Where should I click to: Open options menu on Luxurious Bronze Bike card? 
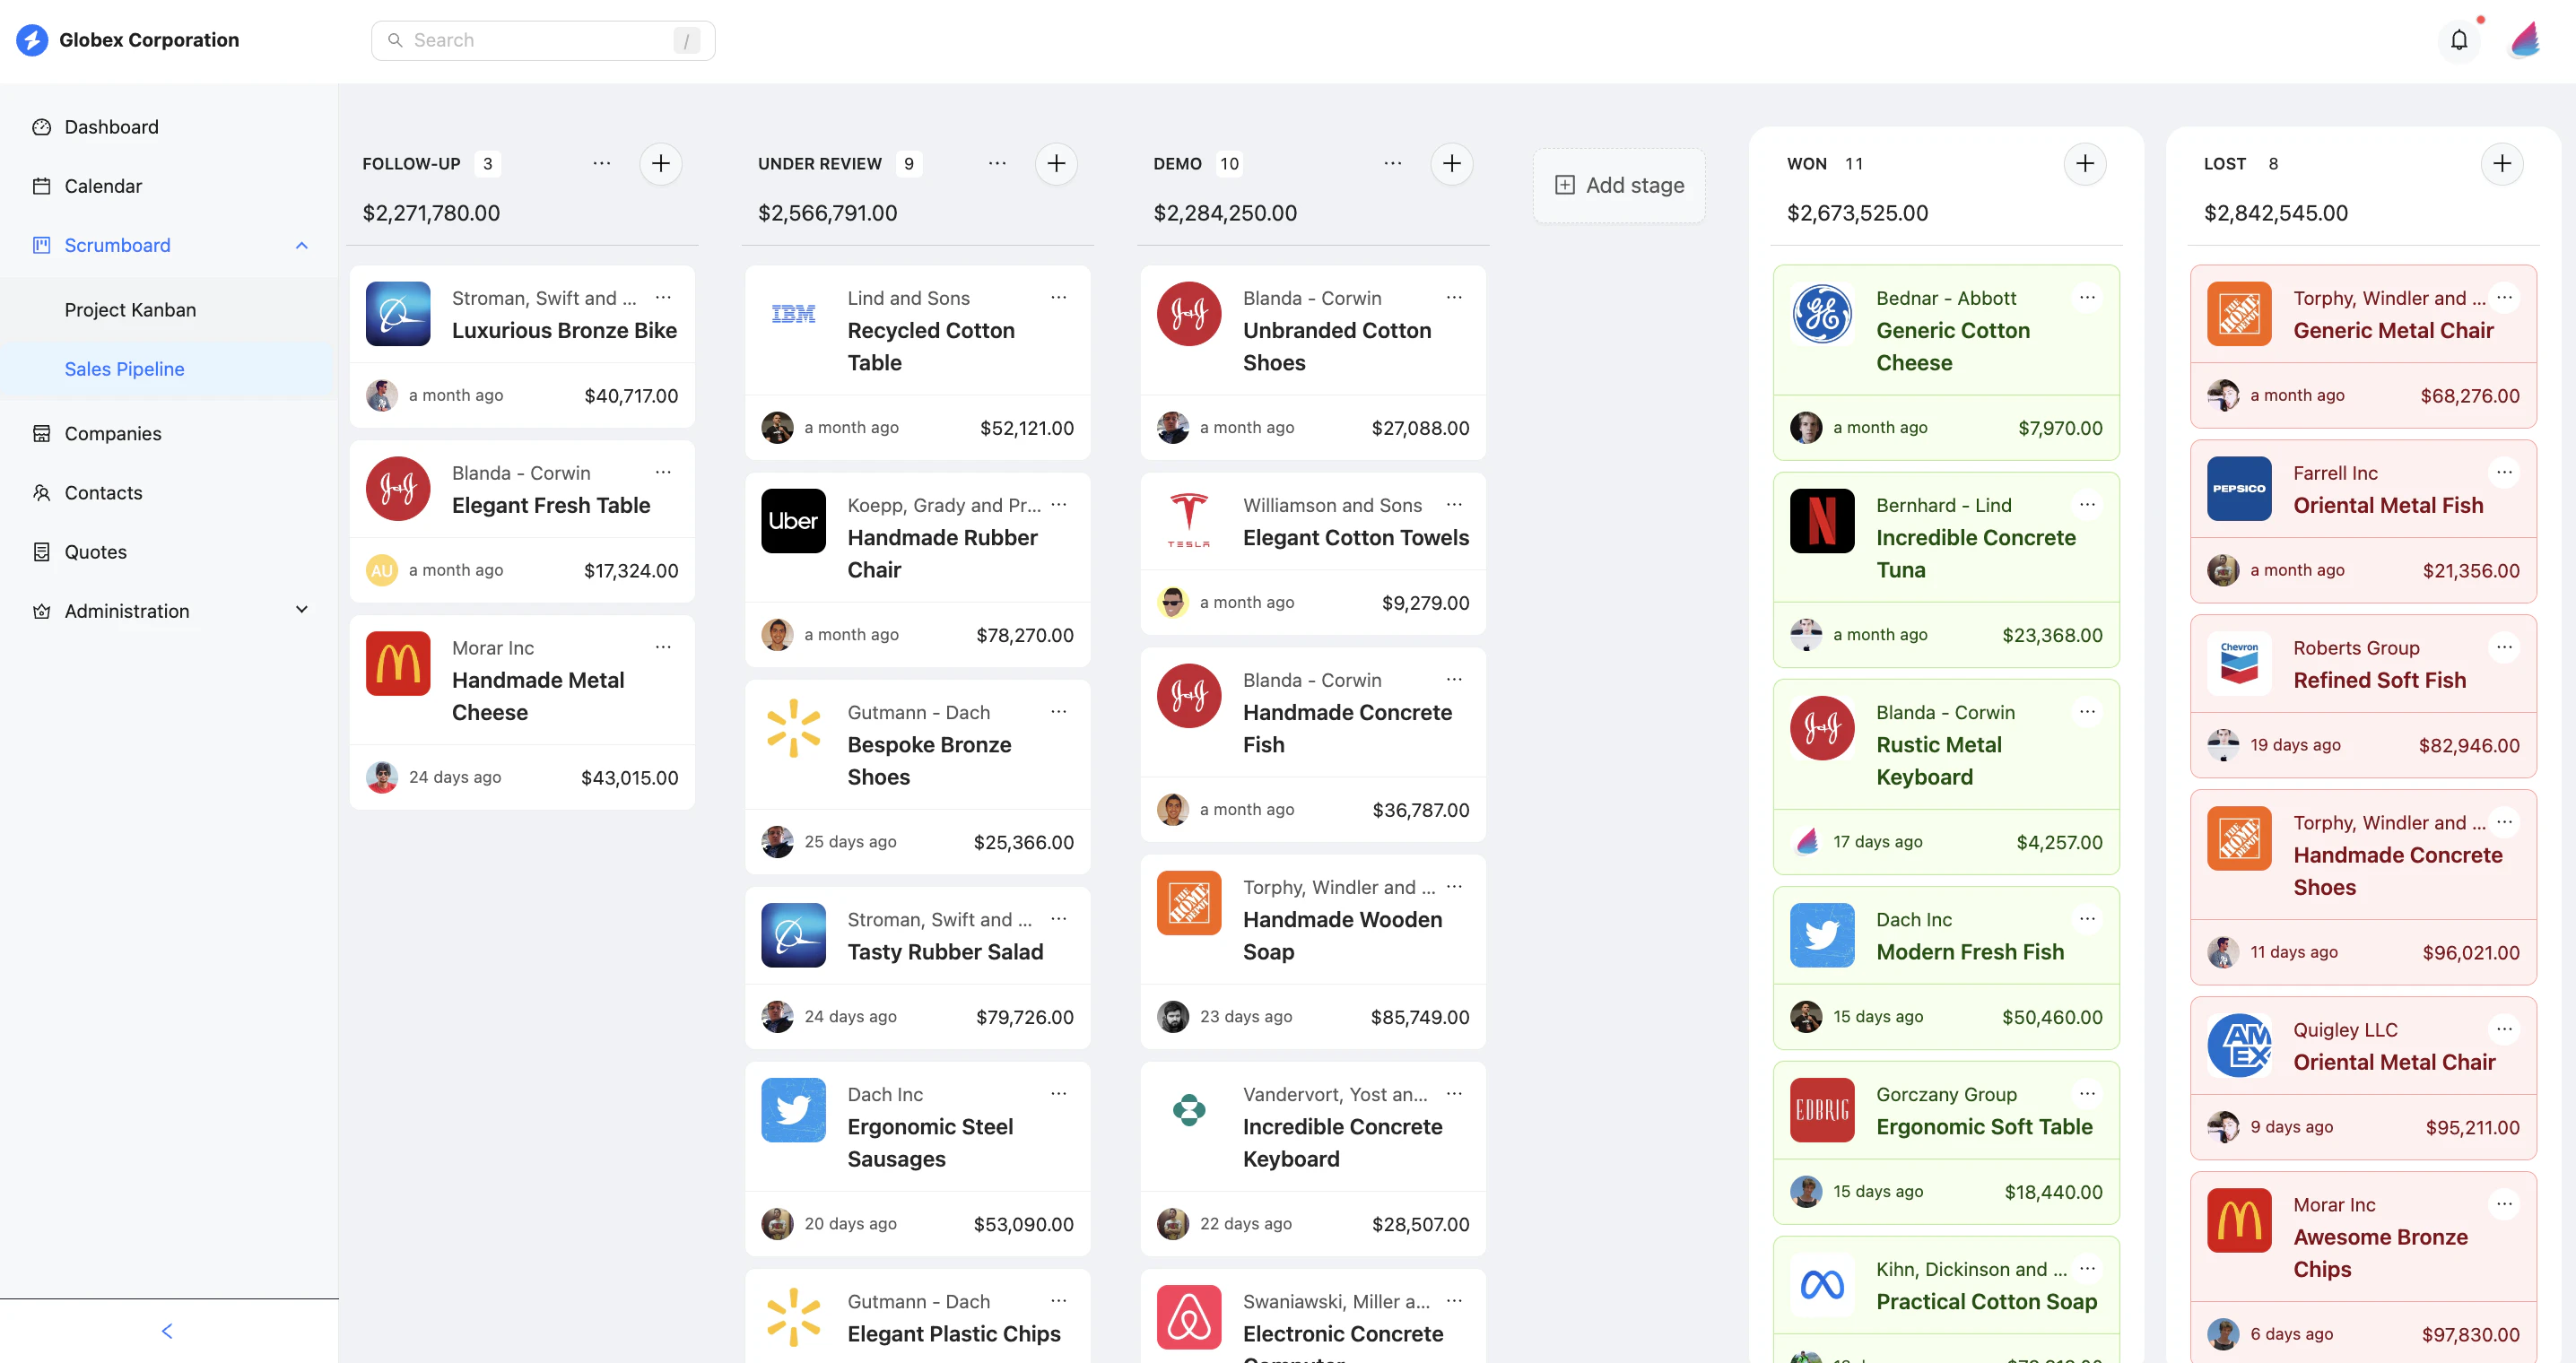coord(663,297)
